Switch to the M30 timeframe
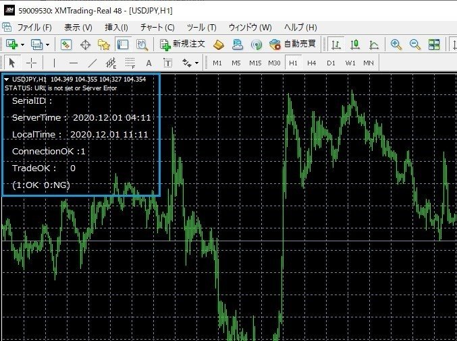The image size is (457, 341). (274, 63)
